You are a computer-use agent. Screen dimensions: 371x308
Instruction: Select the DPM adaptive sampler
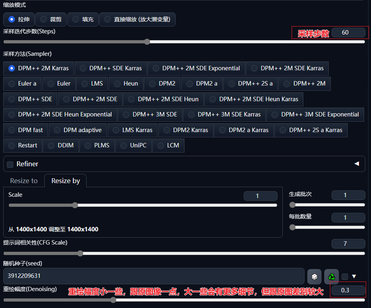click(78, 130)
